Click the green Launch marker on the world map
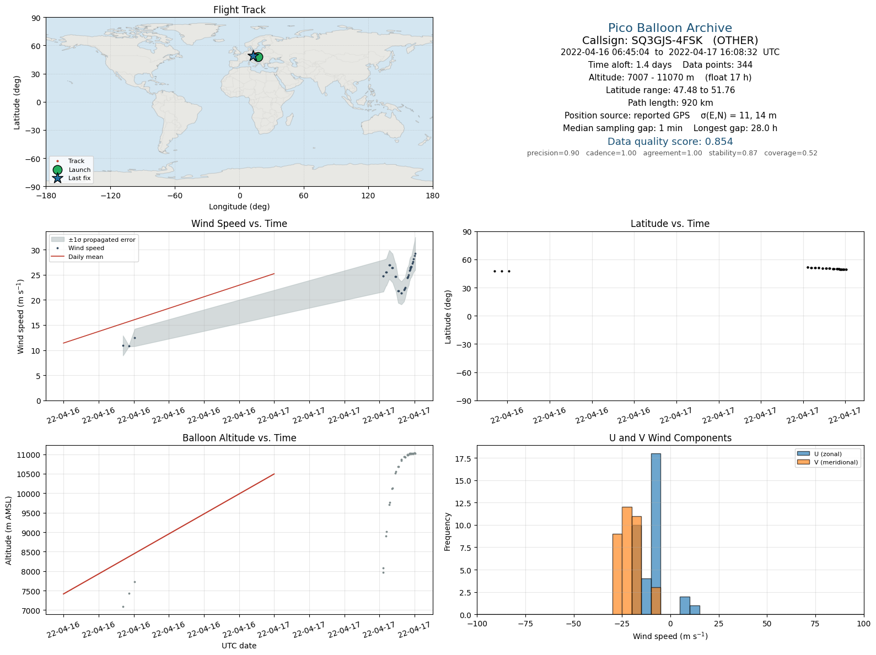 [x=258, y=57]
